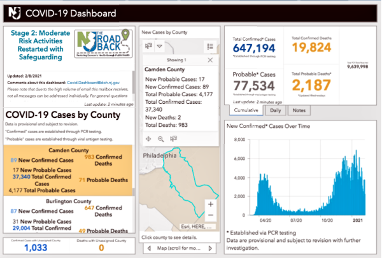This screenshot has width=382, height=258.
Task: Click the pan icon in popup footer
Action: click(148, 138)
